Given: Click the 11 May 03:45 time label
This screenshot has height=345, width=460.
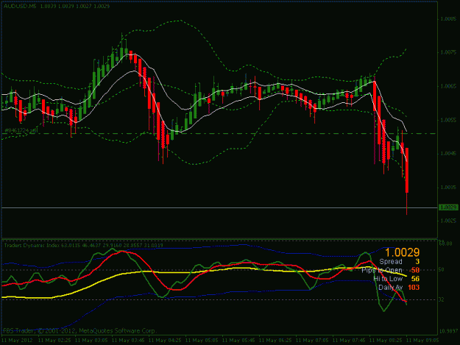Looking at the screenshot, I should click(x=128, y=341).
